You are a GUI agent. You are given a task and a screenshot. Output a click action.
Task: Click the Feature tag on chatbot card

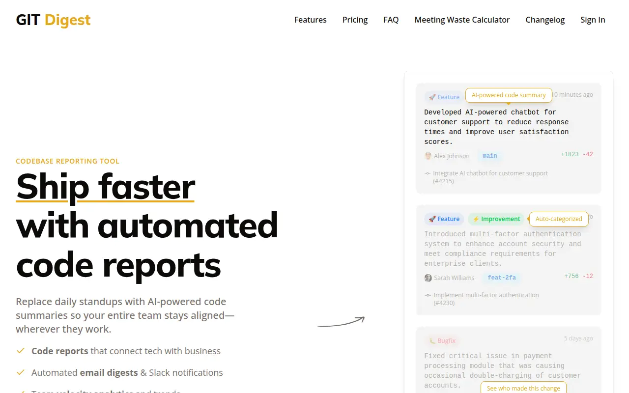click(444, 97)
